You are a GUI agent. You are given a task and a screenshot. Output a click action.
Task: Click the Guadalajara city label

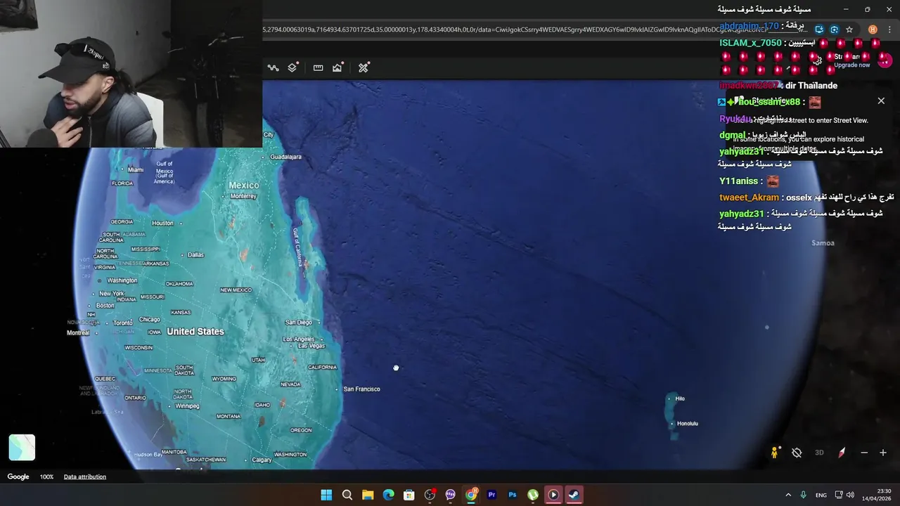pyautogui.click(x=286, y=157)
